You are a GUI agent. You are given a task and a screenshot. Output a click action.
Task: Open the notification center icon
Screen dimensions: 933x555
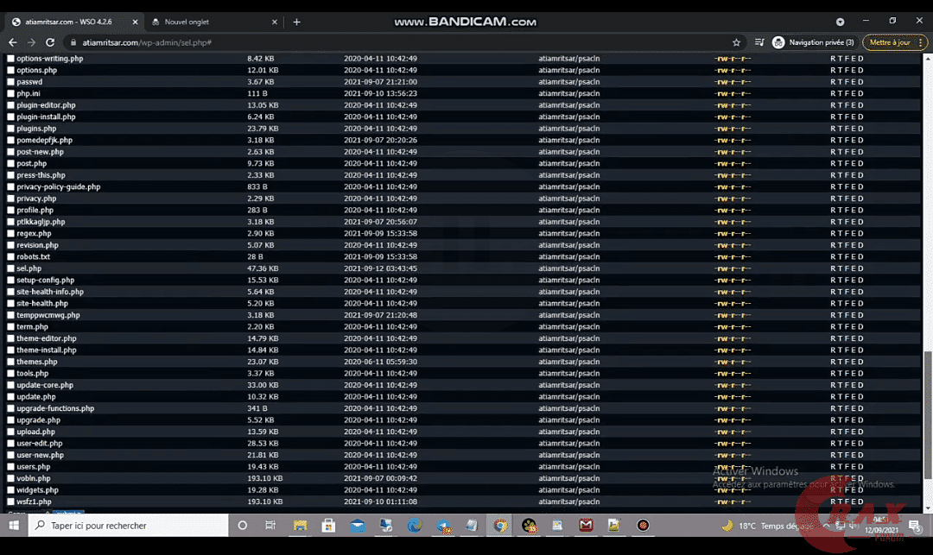pyautogui.click(x=915, y=526)
